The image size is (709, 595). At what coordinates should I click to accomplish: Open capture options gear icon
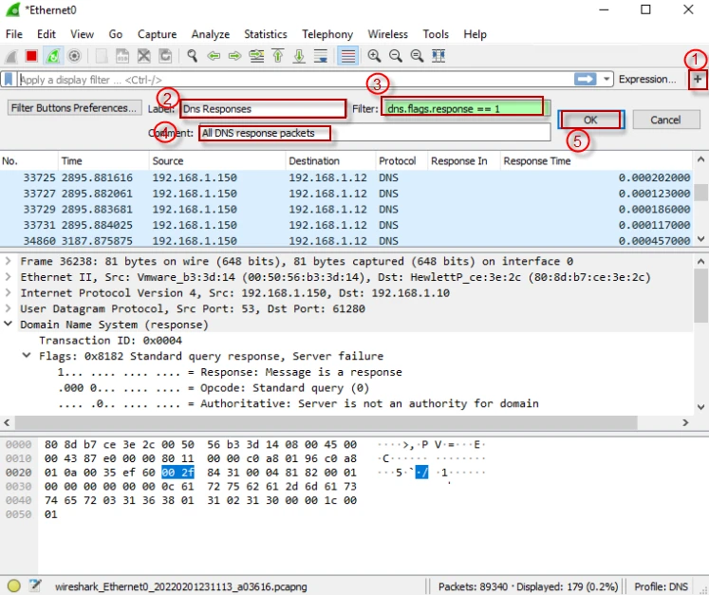coord(74,56)
